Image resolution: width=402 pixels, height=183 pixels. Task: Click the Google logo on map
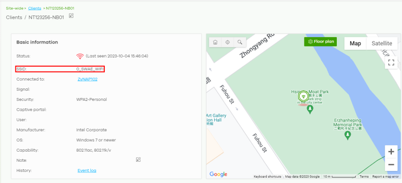point(219,174)
